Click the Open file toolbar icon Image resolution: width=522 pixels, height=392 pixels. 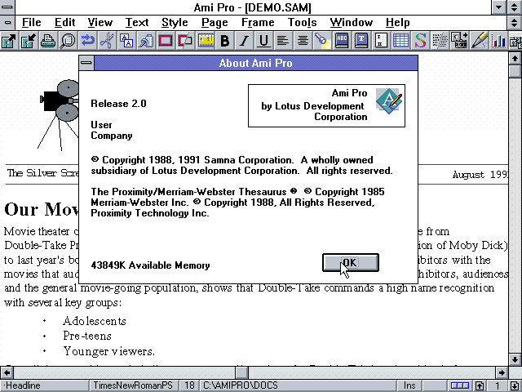(x=9, y=40)
